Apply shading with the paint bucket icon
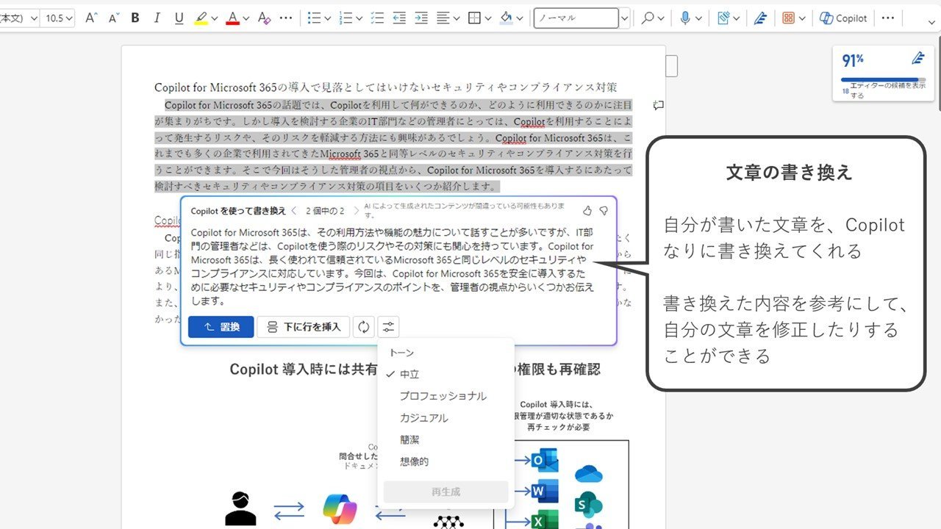The image size is (941, 529). point(507,18)
